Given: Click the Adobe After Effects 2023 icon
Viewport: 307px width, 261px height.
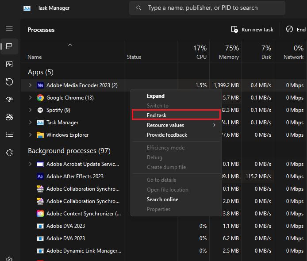Looking at the screenshot, I should tap(40, 177).
